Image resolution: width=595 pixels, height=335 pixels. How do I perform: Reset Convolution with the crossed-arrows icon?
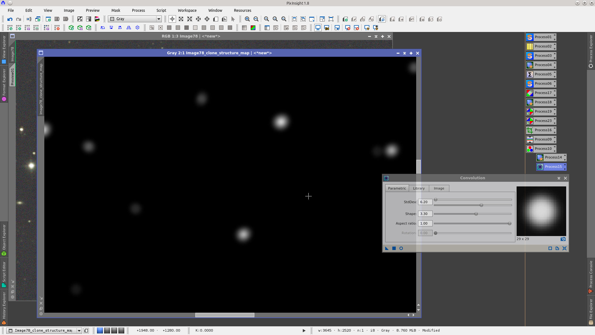coord(564,248)
